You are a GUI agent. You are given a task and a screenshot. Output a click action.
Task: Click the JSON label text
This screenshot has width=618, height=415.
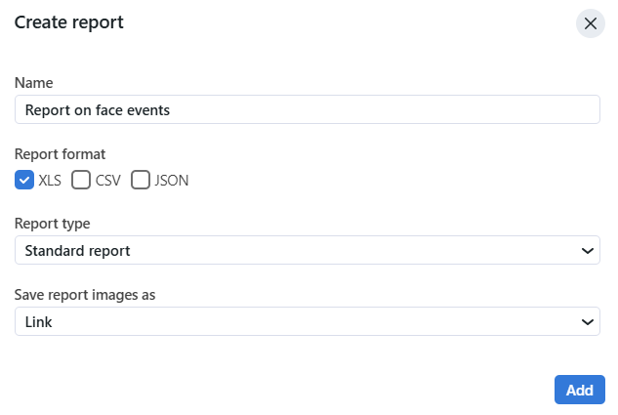point(172,180)
